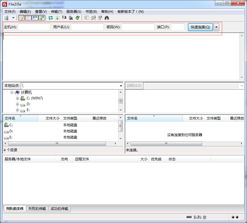Click scroll-down arrow of the message log
Image resolution: width=247 pixels, height=223 pixels.
tap(242, 78)
